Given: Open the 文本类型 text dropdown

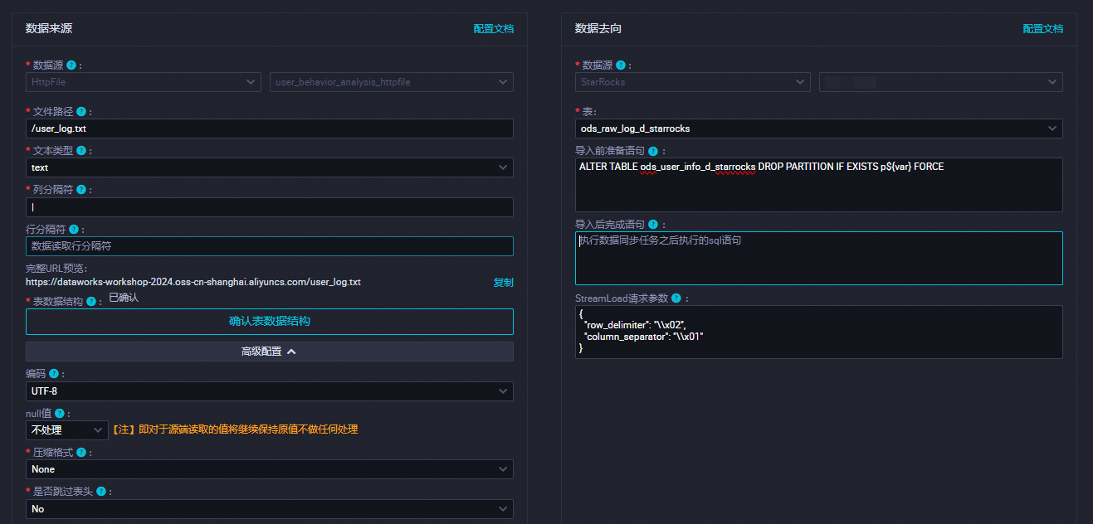Looking at the screenshot, I should tap(269, 167).
